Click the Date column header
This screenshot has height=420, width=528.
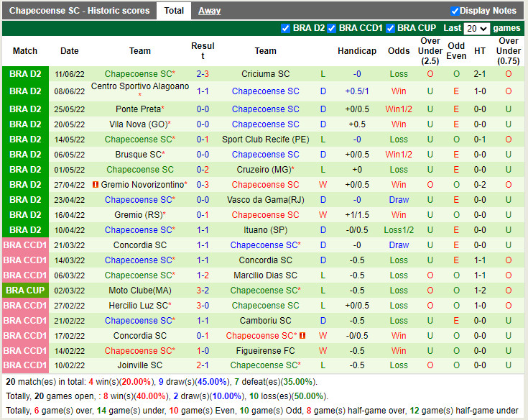[x=70, y=51]
